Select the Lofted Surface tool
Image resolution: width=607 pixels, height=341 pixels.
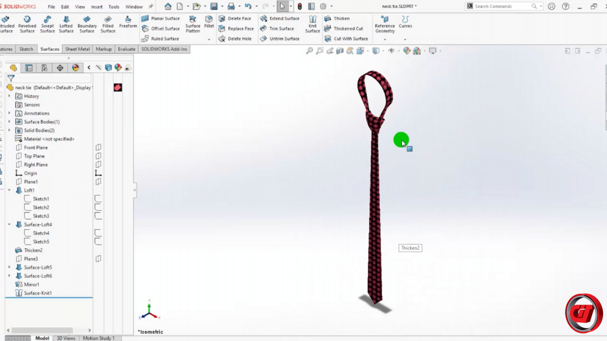click(66, 25)
